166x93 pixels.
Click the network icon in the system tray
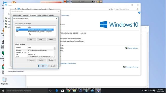pos(148,91)
